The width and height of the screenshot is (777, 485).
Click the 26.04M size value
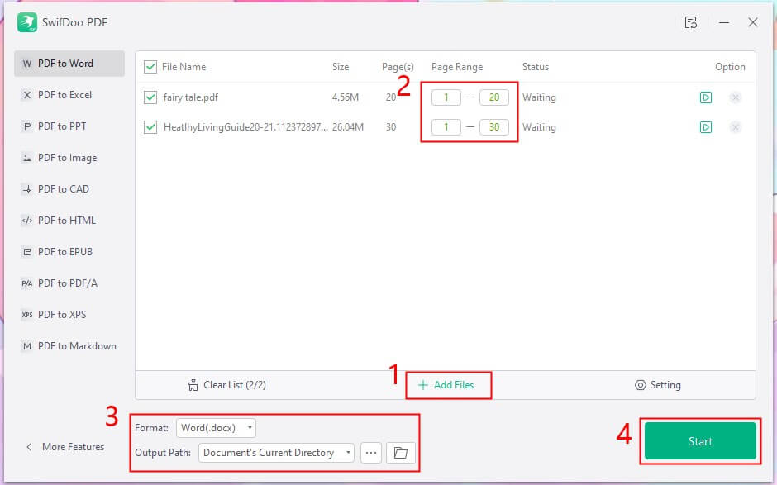348,127
